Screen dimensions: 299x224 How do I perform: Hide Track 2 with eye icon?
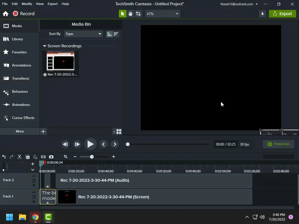point(34,176)
